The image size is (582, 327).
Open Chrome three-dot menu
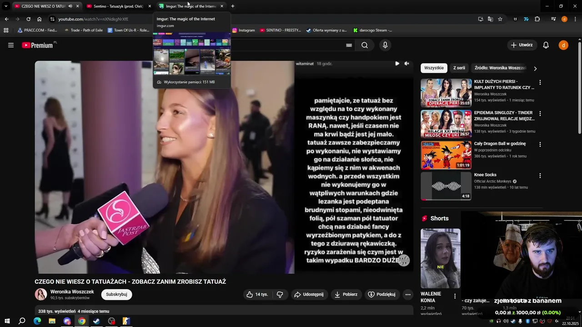pos(575,19)
